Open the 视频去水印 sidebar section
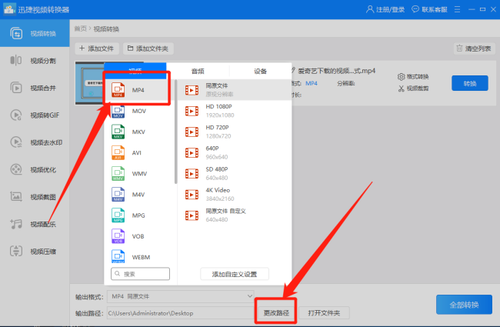Screen dimensions: 500x327 (35, 142)
